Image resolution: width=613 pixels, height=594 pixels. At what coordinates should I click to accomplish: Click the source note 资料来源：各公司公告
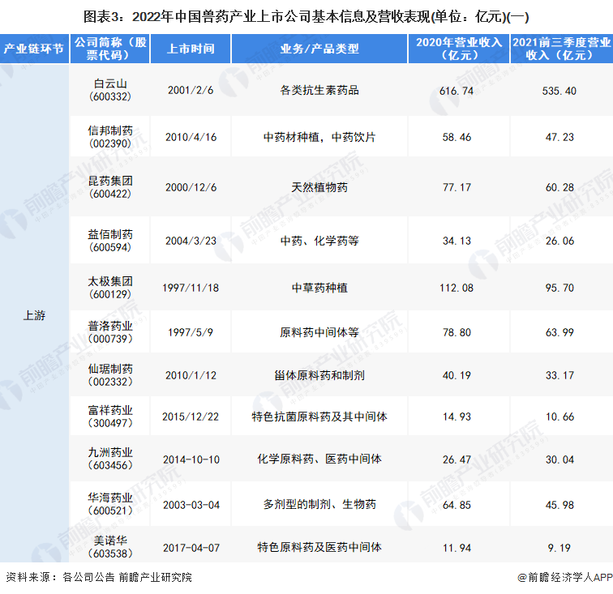(60, 577)
